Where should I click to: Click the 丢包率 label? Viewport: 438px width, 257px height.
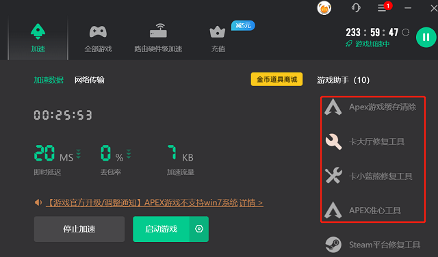(x=111, y=172)
